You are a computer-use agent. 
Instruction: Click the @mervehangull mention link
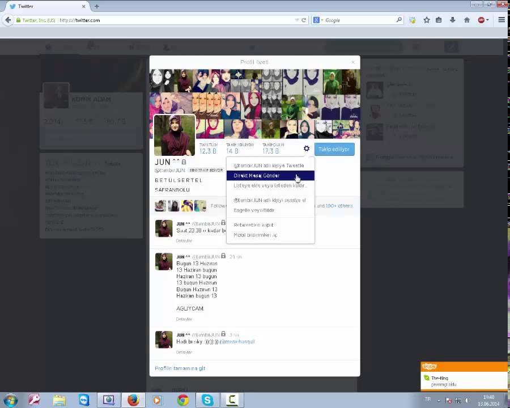(237, 342)
